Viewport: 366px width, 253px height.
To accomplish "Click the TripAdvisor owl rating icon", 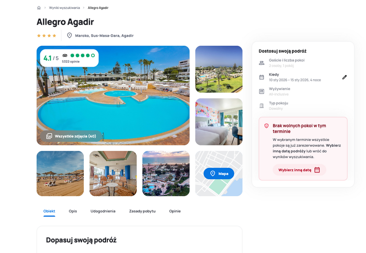I will point(65,55).
